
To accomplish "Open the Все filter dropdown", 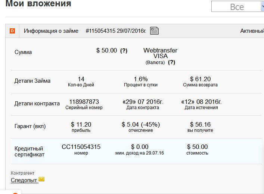I will pos(237,7).
